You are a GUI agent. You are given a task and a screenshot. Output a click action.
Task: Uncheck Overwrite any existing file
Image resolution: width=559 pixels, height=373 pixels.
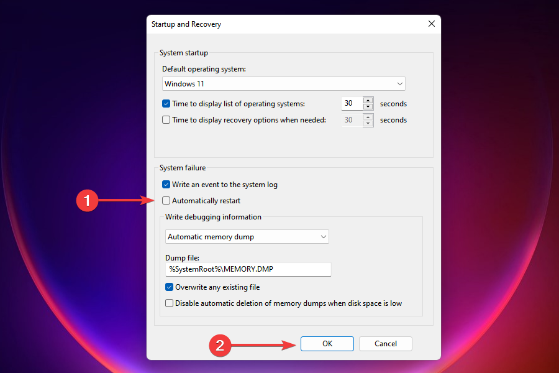click(x=170, y=287)
